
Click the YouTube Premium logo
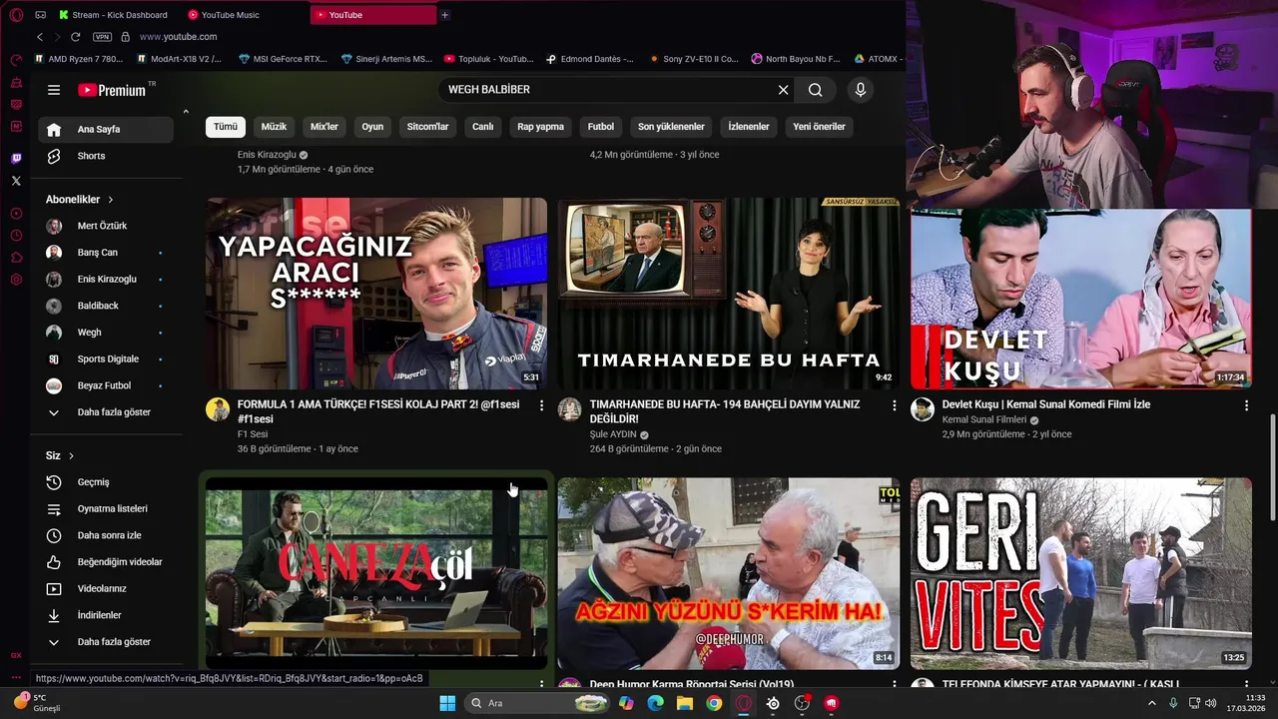point(112,90)
